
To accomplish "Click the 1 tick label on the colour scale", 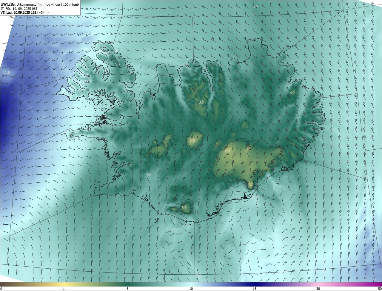I will 64,289.
